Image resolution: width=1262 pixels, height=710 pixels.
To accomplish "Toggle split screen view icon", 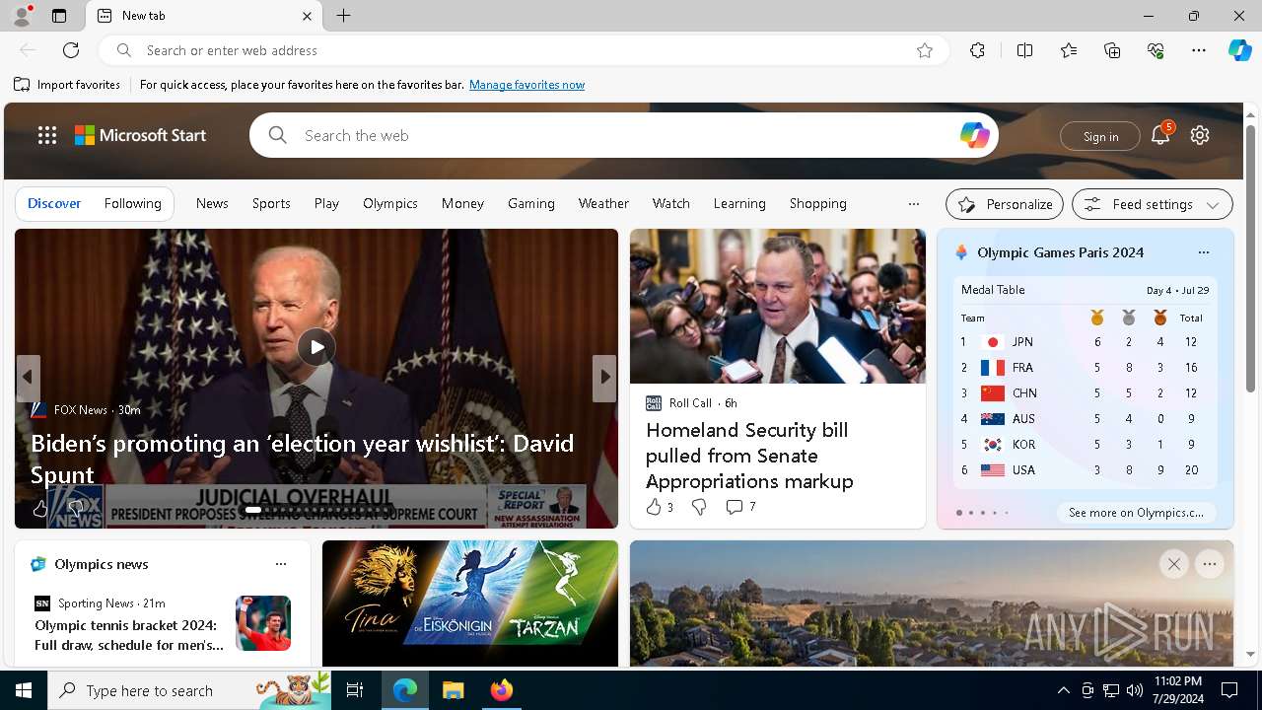I will [x=1024, y=50].
